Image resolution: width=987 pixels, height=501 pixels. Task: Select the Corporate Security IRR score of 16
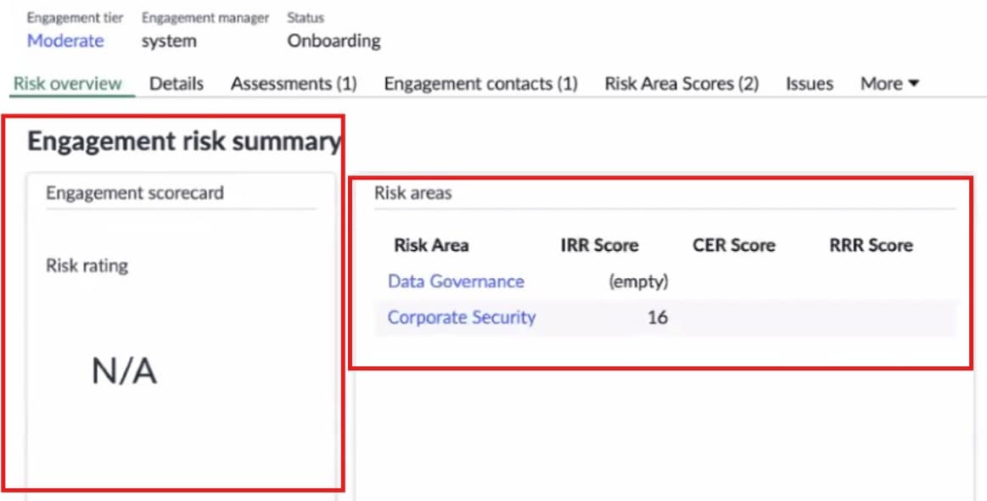(657, 319)
